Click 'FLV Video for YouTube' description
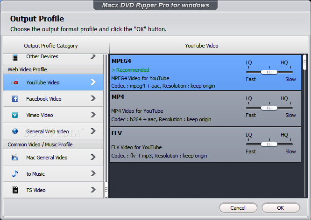This screenshot has width=311, height=220. tap(136, 147)
